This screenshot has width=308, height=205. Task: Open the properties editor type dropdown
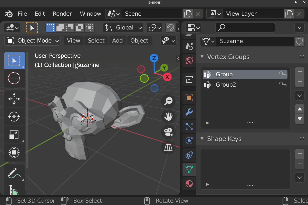point(193,28)
